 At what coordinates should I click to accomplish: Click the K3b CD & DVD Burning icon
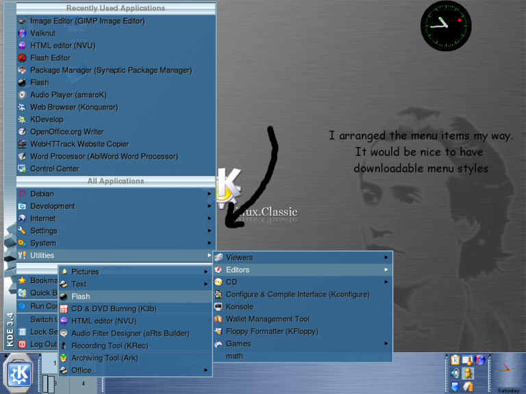point(64,309)
